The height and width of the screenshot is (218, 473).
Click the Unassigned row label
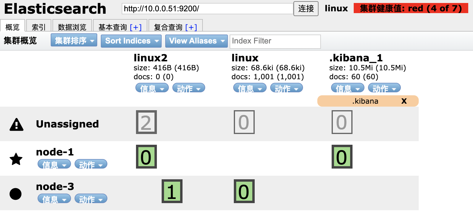coord(67,124)
